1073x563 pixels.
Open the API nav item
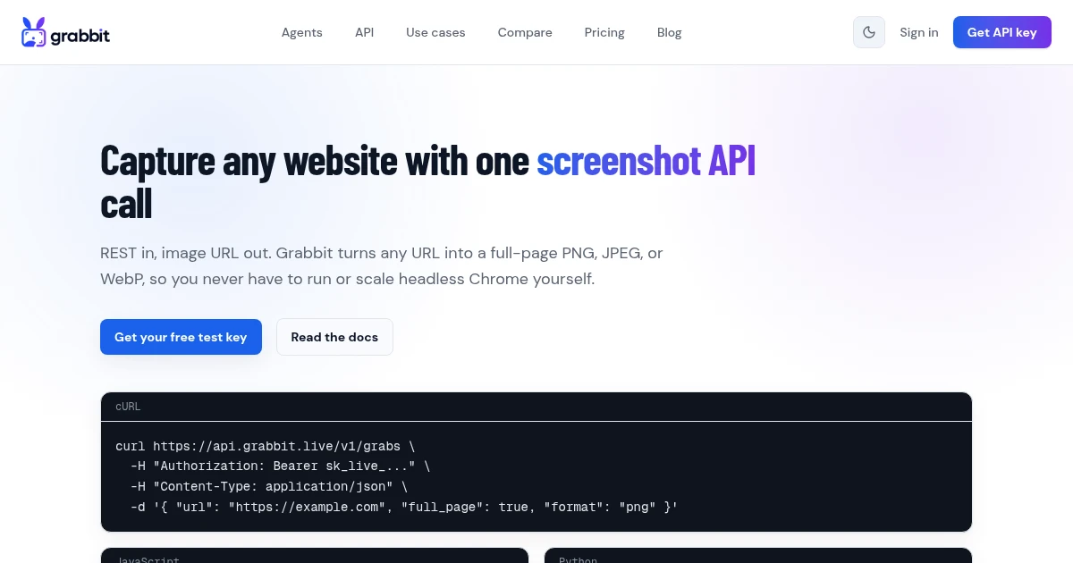point(364,32)
